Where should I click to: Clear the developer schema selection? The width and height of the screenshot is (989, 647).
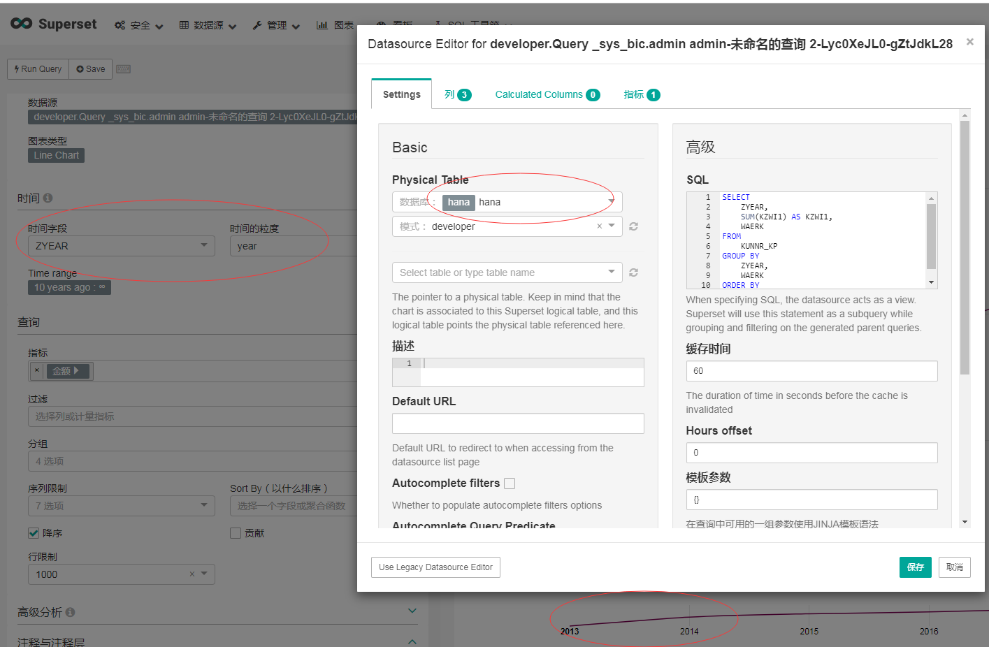[599, 226]
